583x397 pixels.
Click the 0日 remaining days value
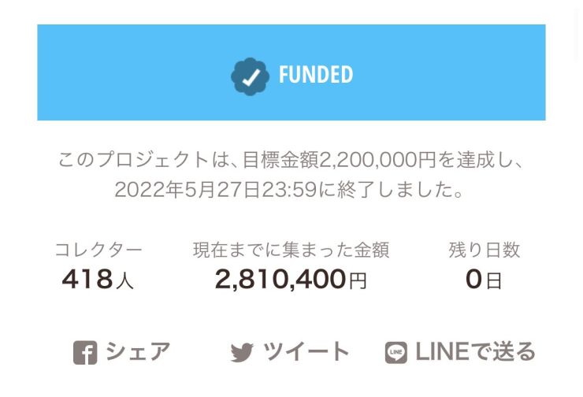(x=484, y=280)
